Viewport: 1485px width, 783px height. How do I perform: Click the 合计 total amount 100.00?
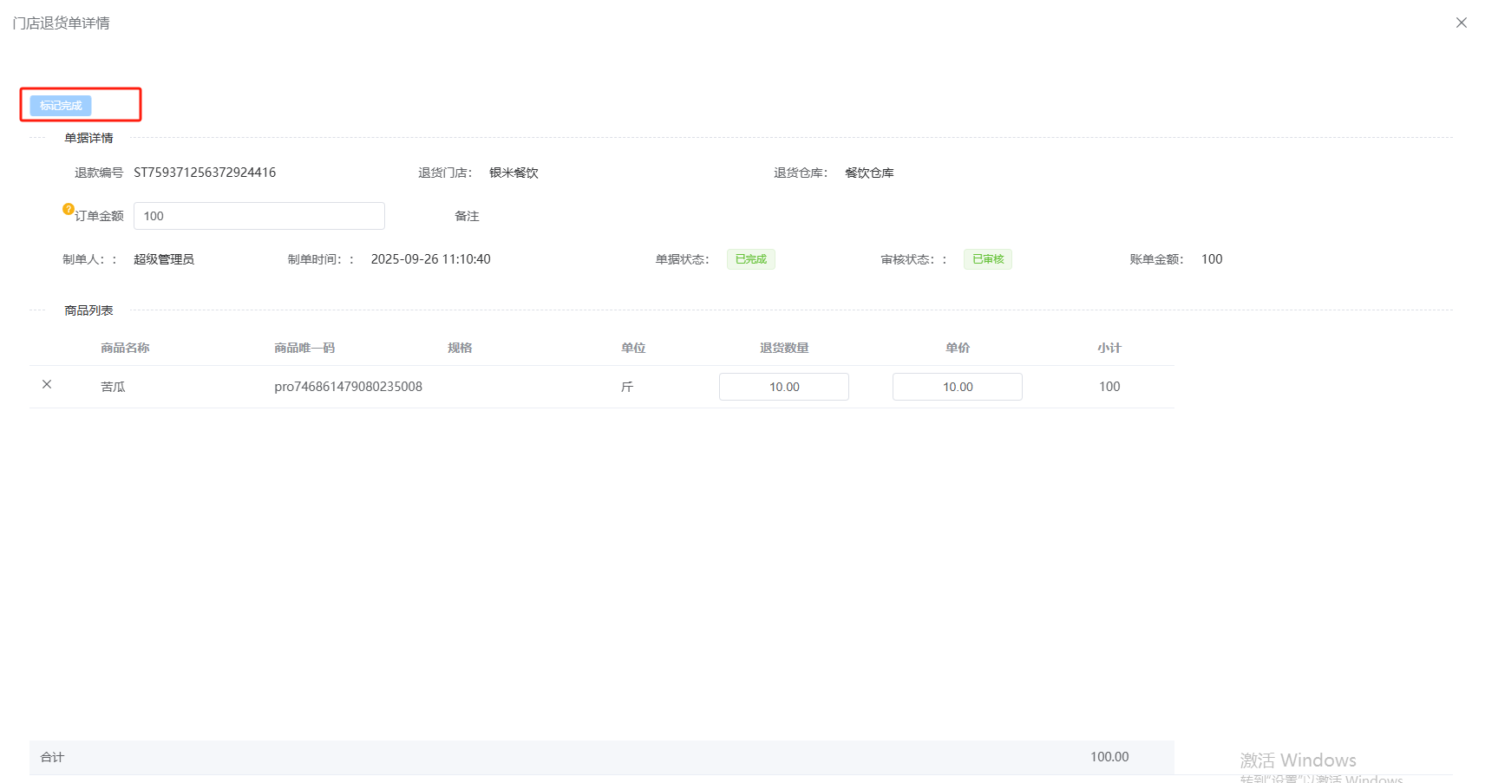[x=1109, y=757]
